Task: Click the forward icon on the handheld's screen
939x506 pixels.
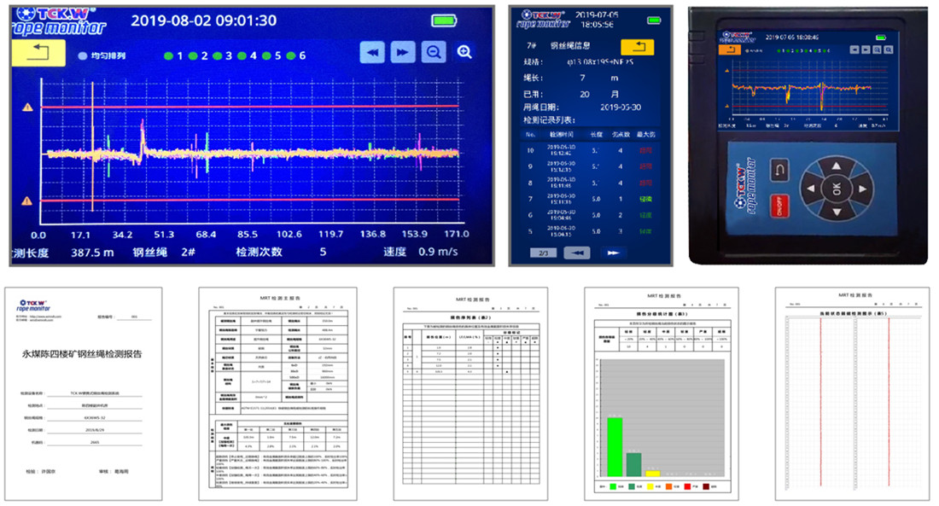Action: click(866, 49)
